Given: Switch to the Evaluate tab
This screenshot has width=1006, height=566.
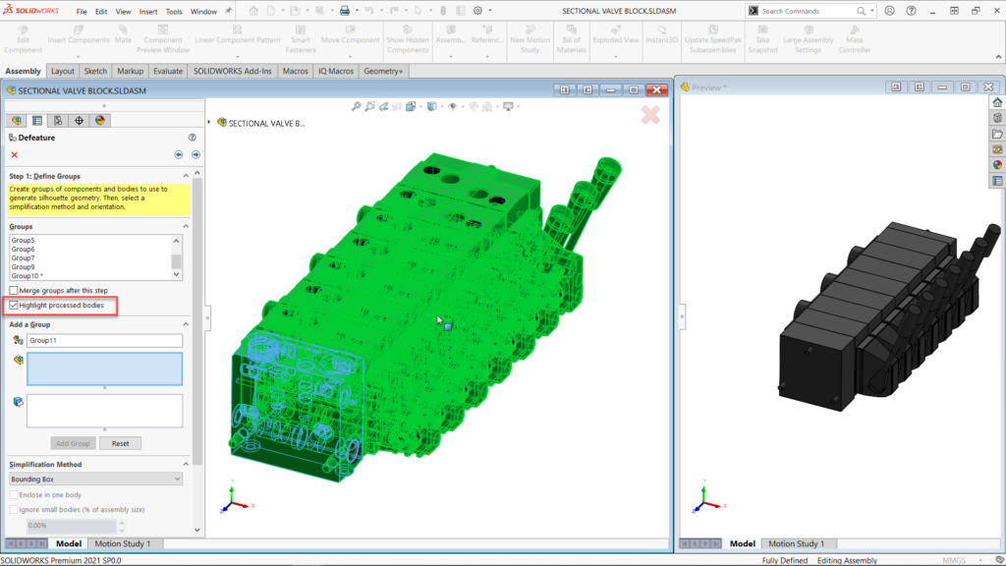Looking at the screenshot, I should point(168,71).
